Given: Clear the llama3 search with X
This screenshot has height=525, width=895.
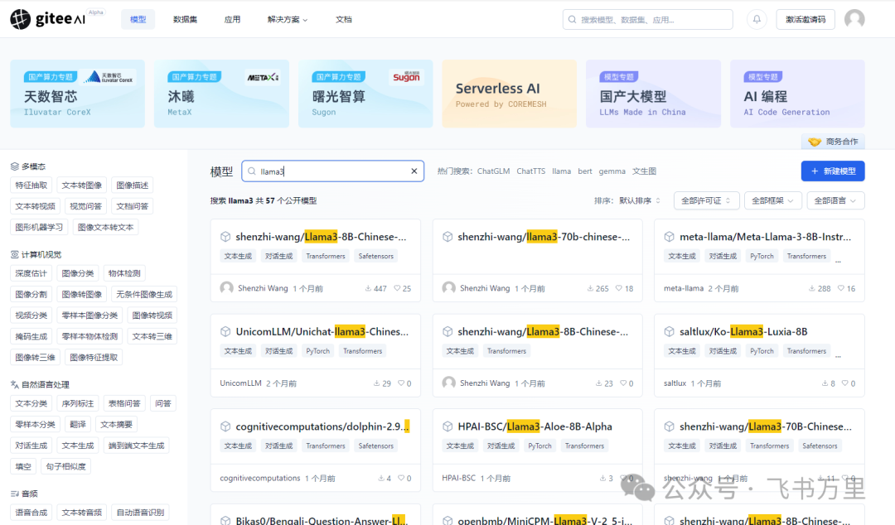Looking at the screenshot, I should (414, 171).
